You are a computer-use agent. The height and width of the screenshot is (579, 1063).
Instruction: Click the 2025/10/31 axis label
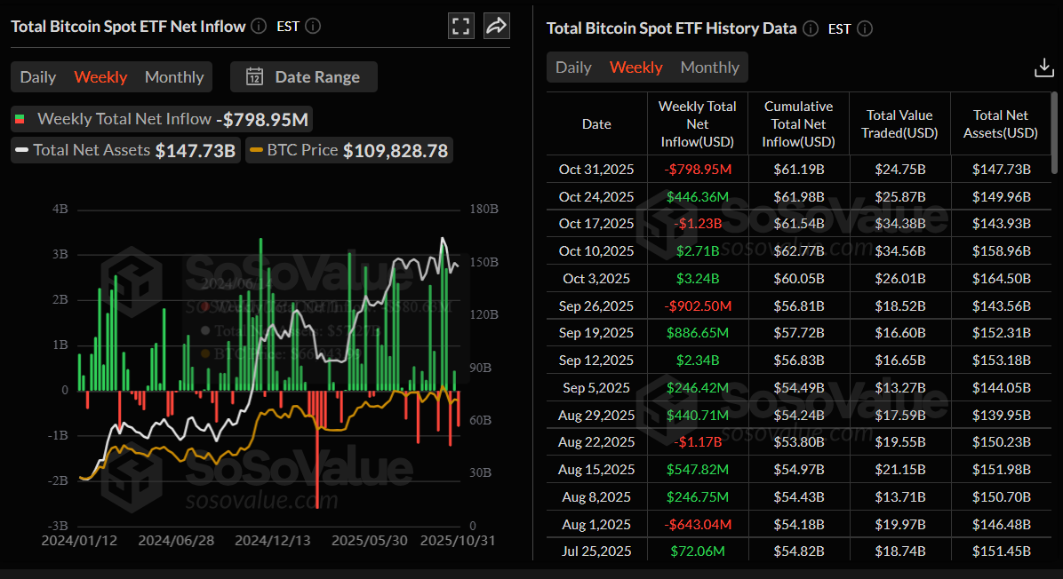pos(457,539)
